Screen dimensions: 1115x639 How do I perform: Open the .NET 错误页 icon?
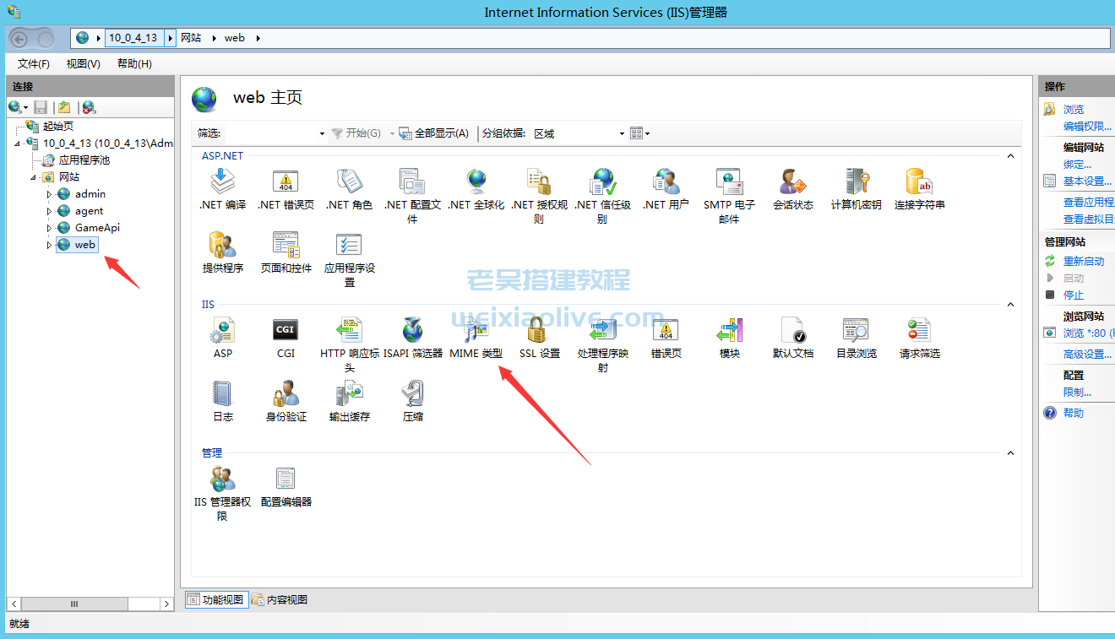pyautogui.click(x=286, y=182)
